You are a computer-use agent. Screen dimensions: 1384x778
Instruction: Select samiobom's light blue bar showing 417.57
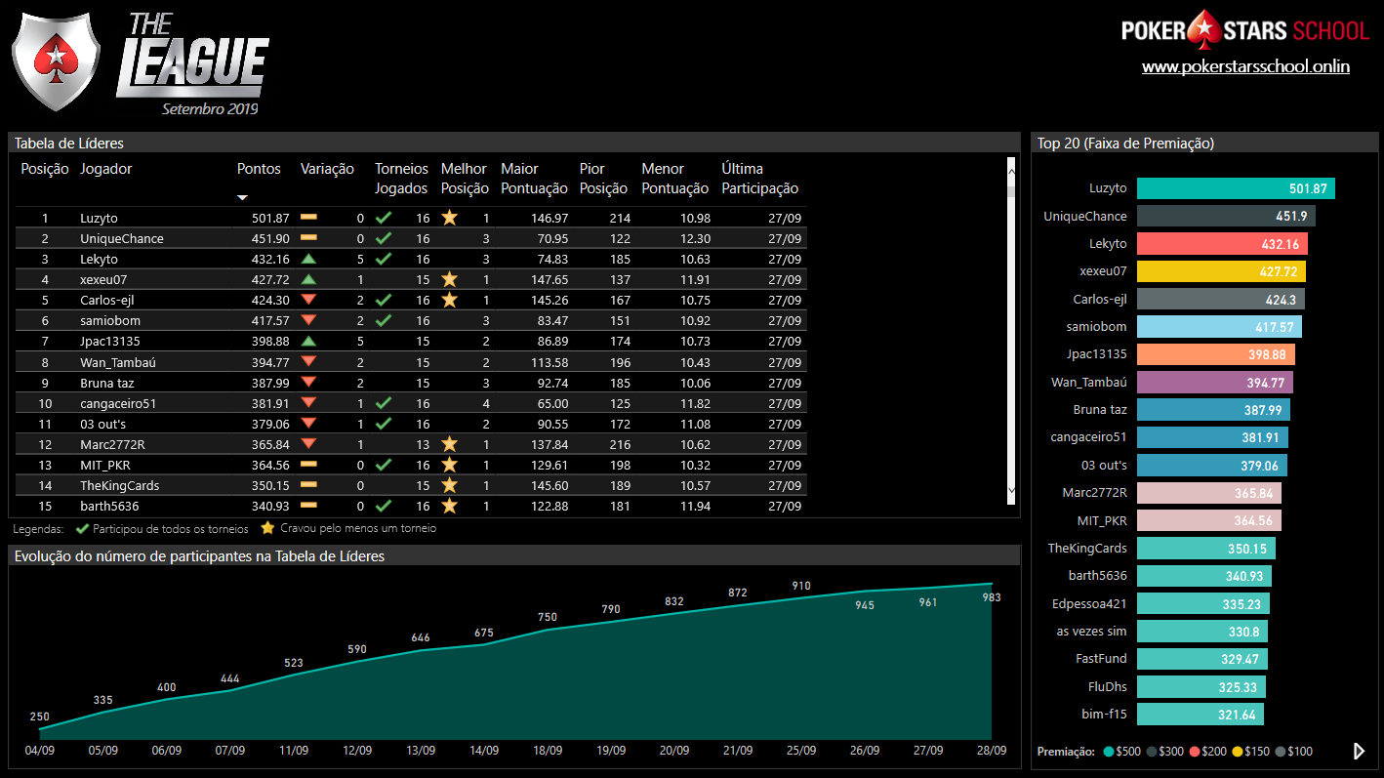click(x=1219, y=327)
